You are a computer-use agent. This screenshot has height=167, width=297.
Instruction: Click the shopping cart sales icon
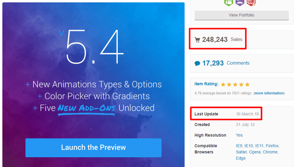coord(197,40)
